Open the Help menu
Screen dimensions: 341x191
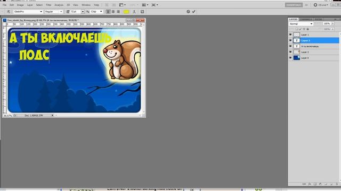(x=96, y=5)
